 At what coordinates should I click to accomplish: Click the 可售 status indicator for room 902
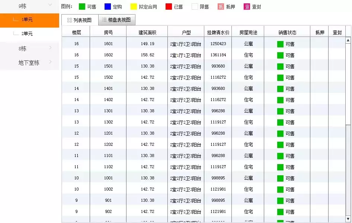click(280, 211)
